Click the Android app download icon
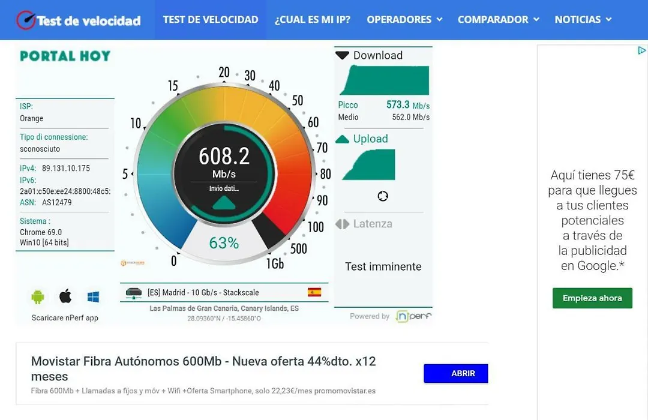The height and width of the screenshot is (420, 648). coord(38,297)
